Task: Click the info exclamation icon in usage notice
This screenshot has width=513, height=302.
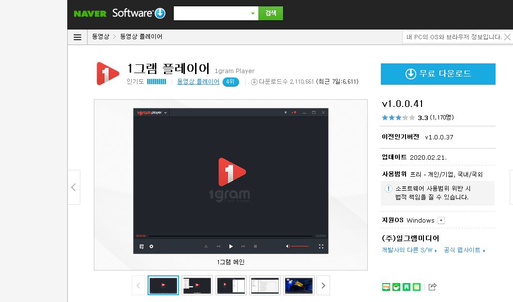Action: pyautogui.click(x=388, y=188)
